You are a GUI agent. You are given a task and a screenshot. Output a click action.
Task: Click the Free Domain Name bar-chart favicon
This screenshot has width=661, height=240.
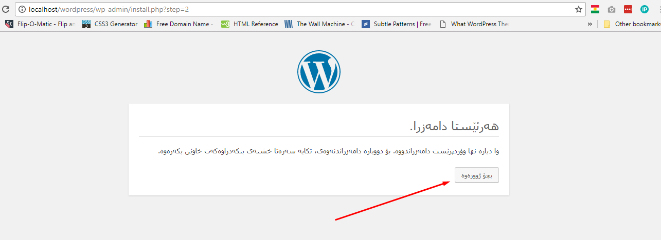(x=148, y=24)
